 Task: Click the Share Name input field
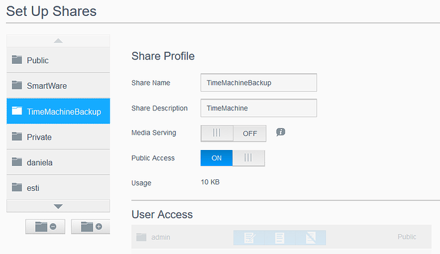(x=259, y=82)
